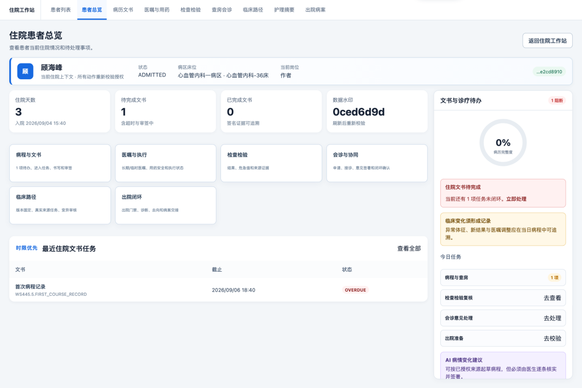Click the 首次病程记录 document row
Screen dimensions: 582x388
pos(218,290)
